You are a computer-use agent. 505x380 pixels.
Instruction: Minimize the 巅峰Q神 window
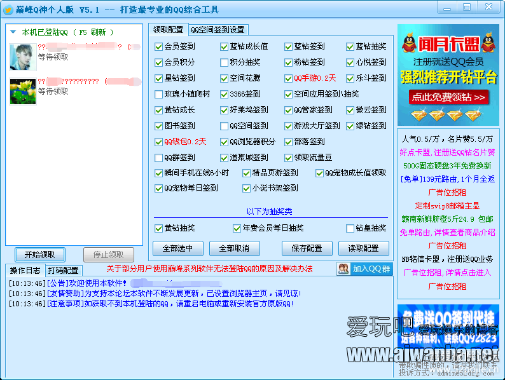[x=447, y=8]
